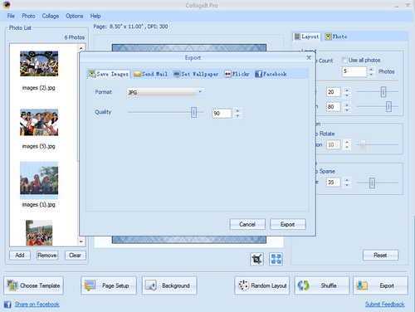This screenshot has height=312, width=415.
Task: Open the Share on Facebook link
Action: pos(37,305)
